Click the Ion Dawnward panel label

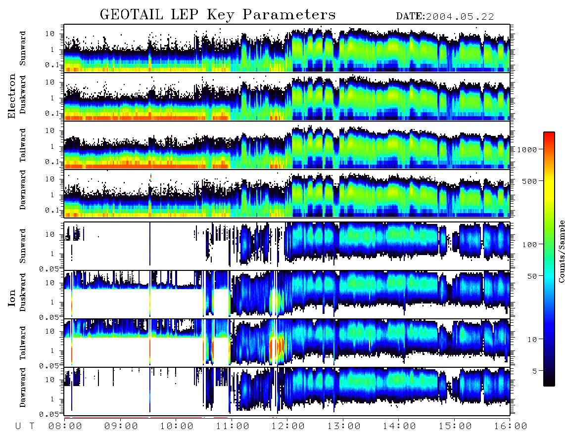[23, 388]
